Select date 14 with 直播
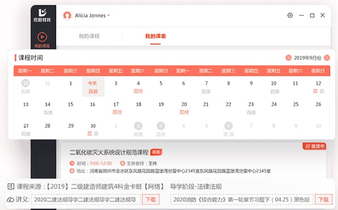This screenshot has height=210, width=338. click(x=48, y=108)
